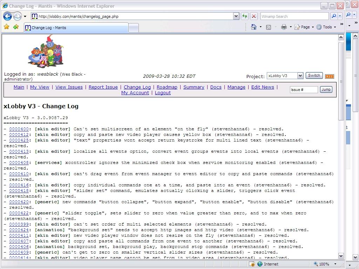Screen dimensions: 359x269
Task: Open the Project dropdown showing xLobby V3
Action: click(285, 76)
